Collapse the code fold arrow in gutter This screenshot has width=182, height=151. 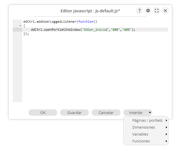[x=20, y=26]
